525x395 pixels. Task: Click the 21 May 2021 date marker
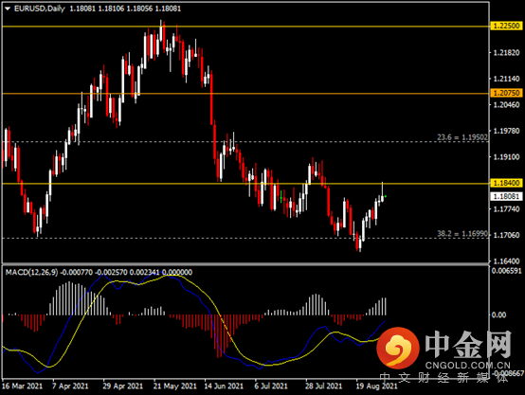(x=174, y=386)
